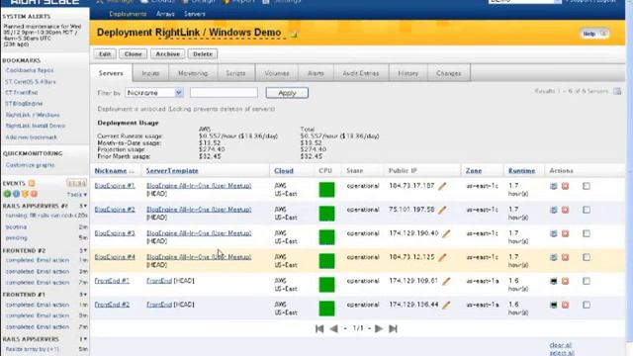The image size is (633, 356).
Task: Click the pencil icon beside 174.129.190.40
Action: click(x=446, y=233)
